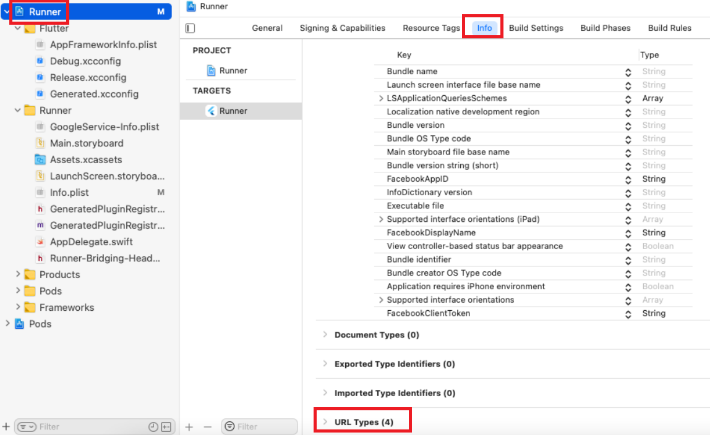This screenshot has height=435, width=715.
Task: Switch to the General tab
Action: pyautogui.click(x=267, y=28)
